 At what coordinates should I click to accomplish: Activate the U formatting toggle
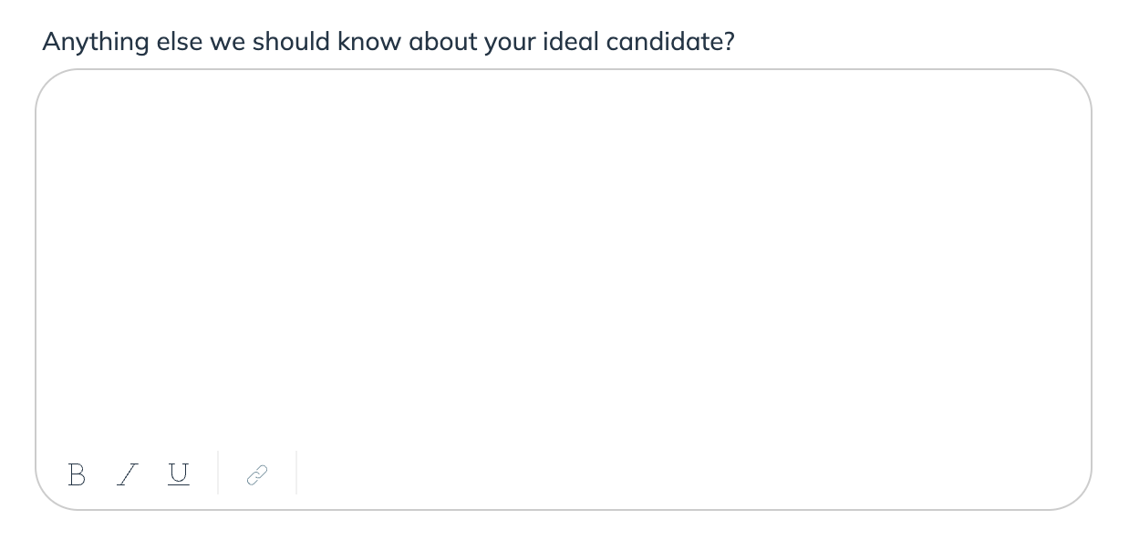pyautogui.click(x=179, y=474)
